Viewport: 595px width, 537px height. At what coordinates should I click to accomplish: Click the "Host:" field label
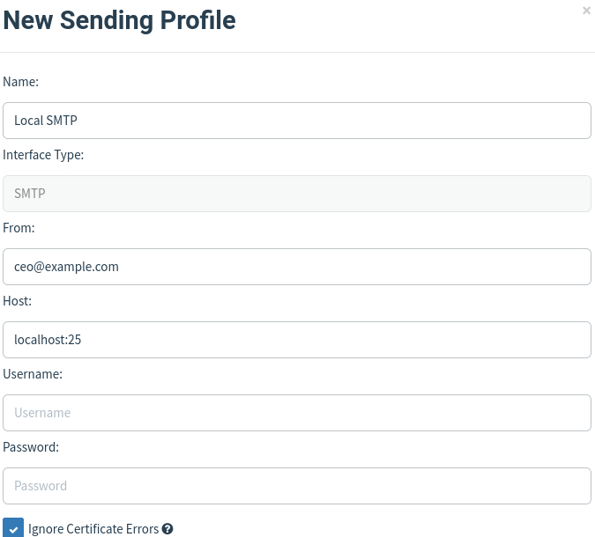click(x=18, y=301)
